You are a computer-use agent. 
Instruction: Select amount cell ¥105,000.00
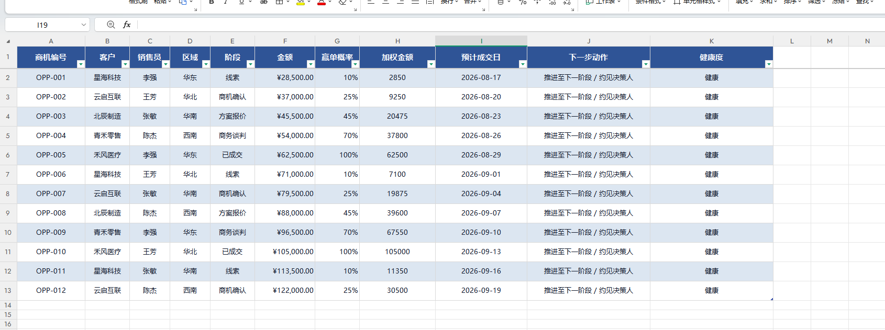[x=285, y=252]
